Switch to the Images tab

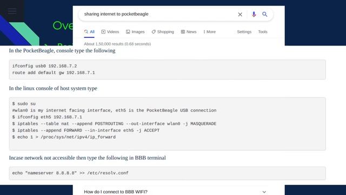[x=135, y=32]
